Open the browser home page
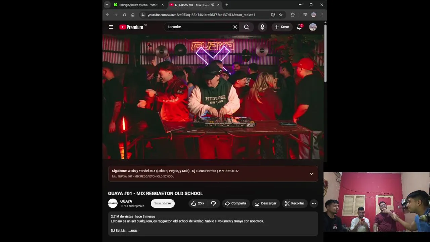Image resolution: width=430 pixels, height=242 pixels. coord(133,15)
